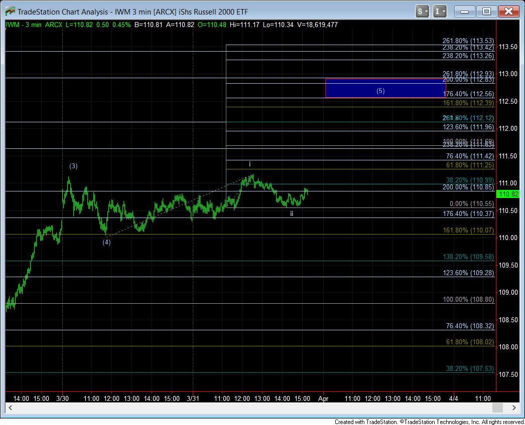Click the 200.00% (110.85) Fibonacci label
This screenshot has width=525, height=425.
(x=468, y=187)
